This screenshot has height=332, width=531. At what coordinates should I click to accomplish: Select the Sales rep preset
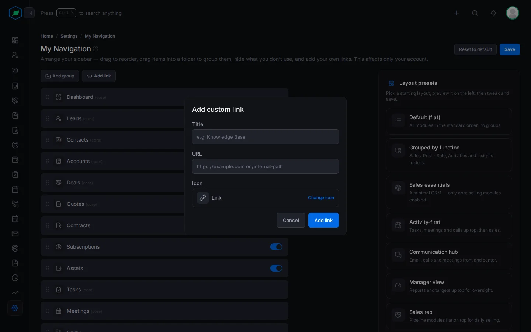(x=449, y=316)
